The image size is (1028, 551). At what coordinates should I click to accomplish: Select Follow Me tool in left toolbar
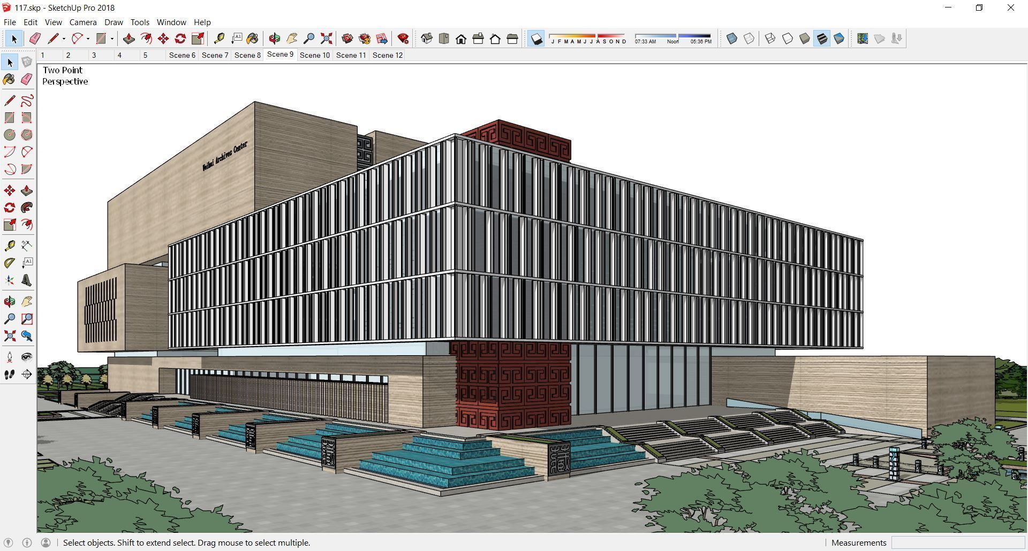click(x=27, y=208)
